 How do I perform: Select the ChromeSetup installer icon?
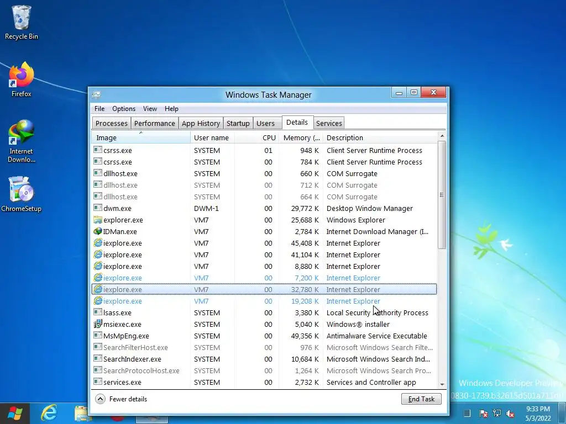click(22, 194)
